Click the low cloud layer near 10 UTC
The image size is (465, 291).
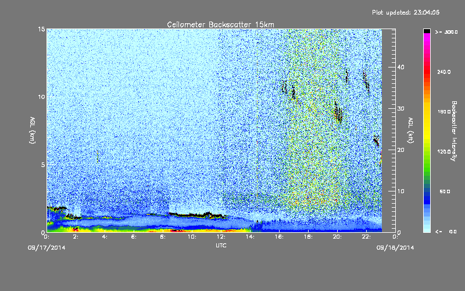tap(197, 215)
